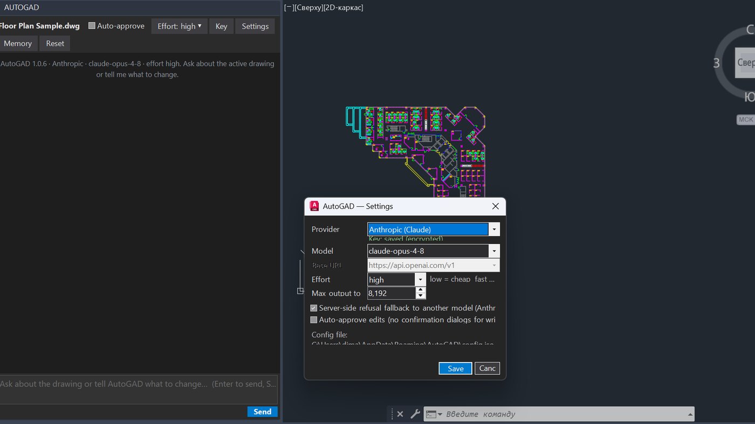Reset the conversation with Reset button
Image resolution: width=755 pixels, height=424 pixels.
55,44
